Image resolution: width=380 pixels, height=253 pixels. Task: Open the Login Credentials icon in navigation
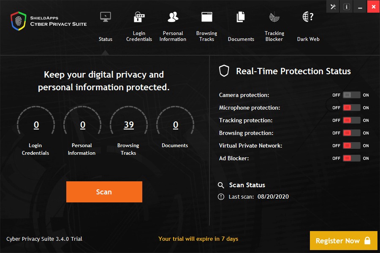click(139, 18)
